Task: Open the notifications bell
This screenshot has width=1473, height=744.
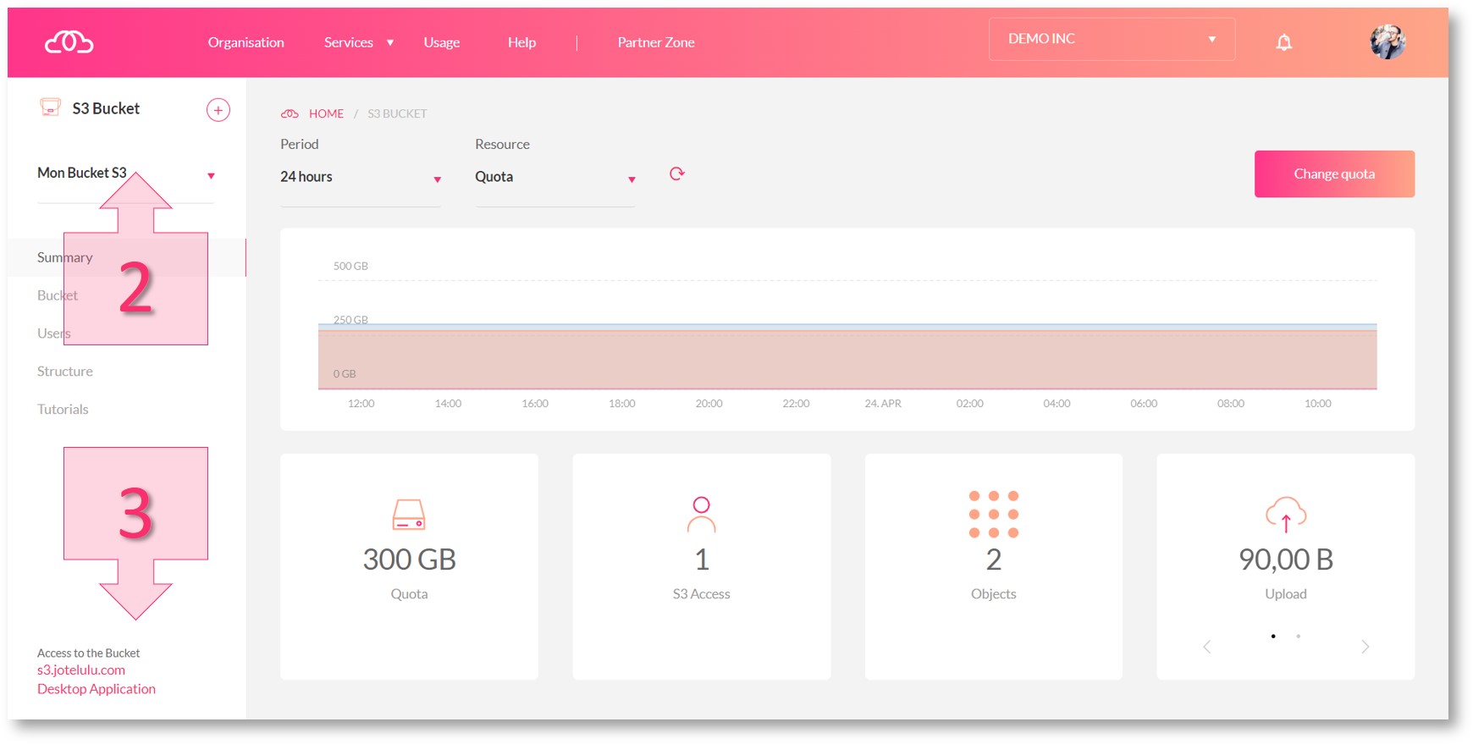Action: click(1283, 42)
